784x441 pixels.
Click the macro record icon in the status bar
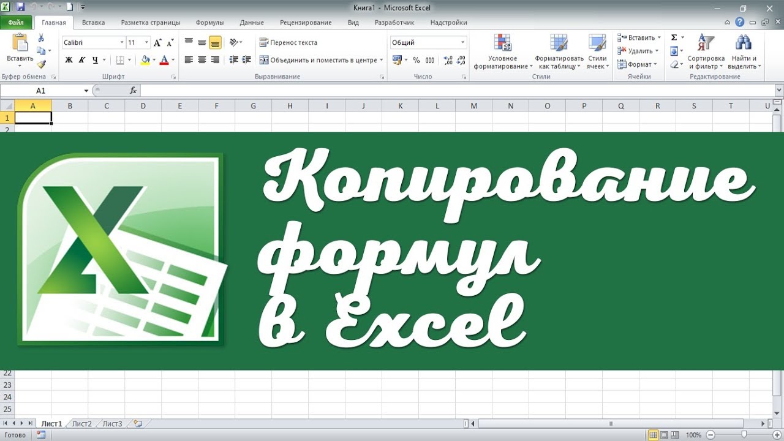point(41,435)
